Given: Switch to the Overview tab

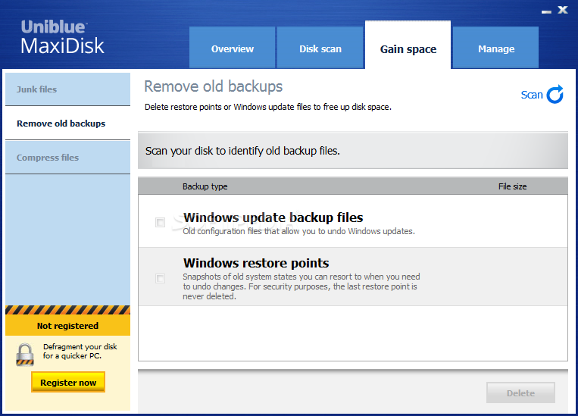Looking at the screenshot, I should pos(233,48).
